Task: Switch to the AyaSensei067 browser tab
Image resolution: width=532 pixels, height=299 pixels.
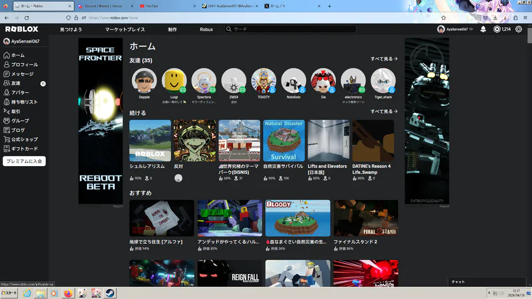Action: (230, 6)
